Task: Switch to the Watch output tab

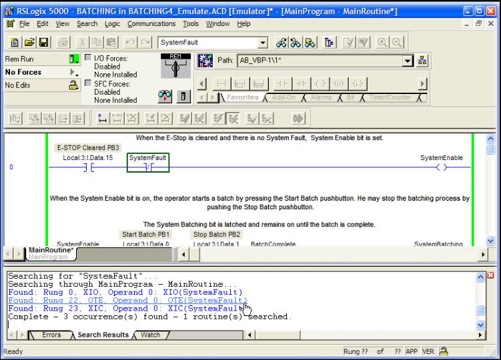Action: pos(150,335)
